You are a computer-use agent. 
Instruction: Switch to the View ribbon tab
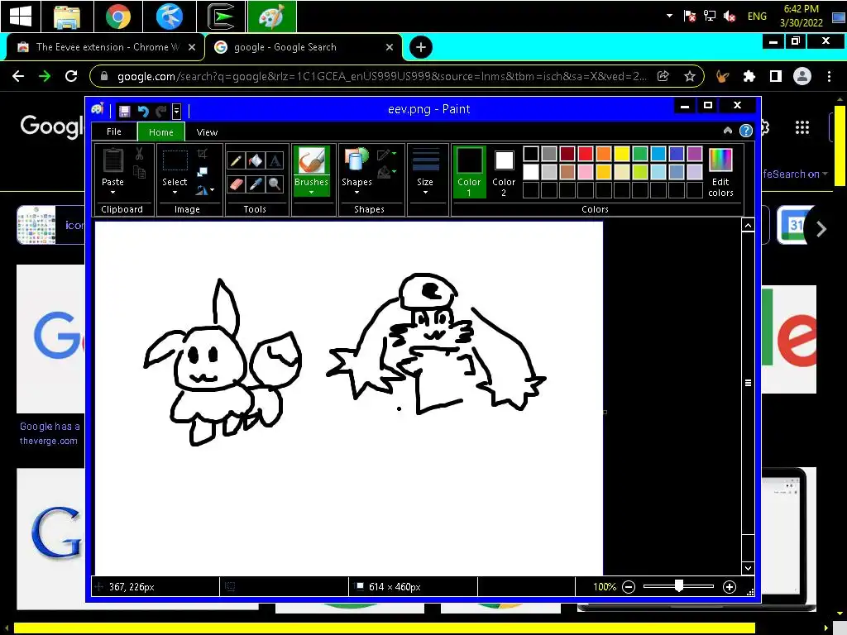pyautogui.click(x=207, y=132)
